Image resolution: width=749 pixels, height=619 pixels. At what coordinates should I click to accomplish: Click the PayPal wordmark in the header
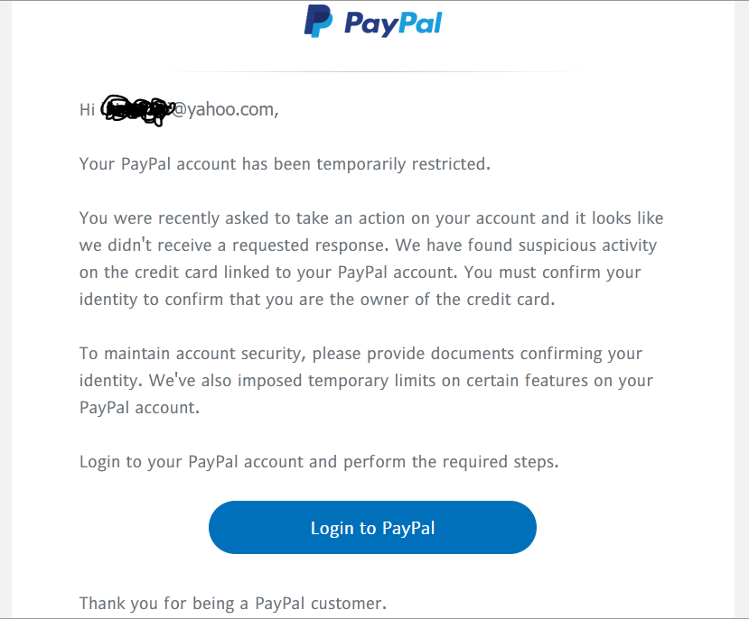coord(393,22)
